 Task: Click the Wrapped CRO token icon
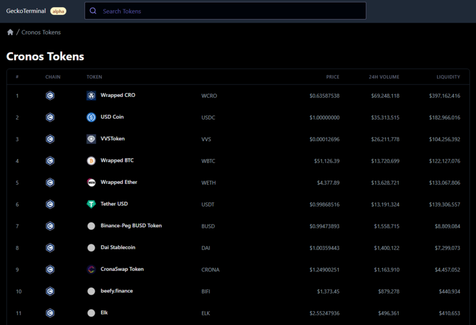pyautogui.click(x=91, y=96)
